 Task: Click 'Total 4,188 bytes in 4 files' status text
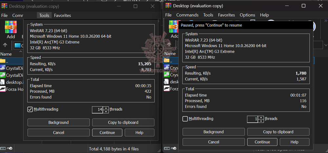(x=114, y=149)
